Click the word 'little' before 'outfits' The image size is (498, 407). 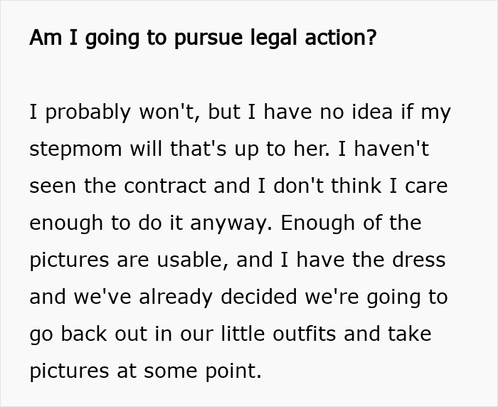click(x=243, y=334)
